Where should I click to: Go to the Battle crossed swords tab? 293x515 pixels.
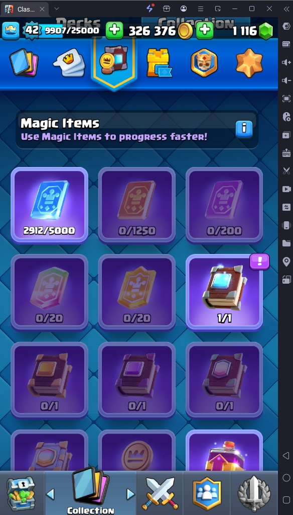click(x=160, y=493)
